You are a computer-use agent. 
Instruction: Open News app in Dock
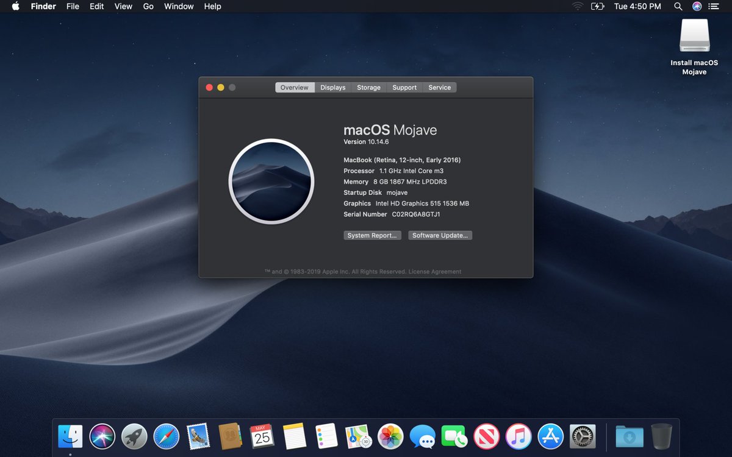(486, 436)
